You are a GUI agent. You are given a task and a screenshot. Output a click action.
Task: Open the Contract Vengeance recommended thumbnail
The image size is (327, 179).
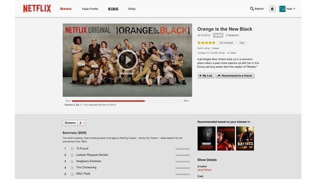pos(207,138)
